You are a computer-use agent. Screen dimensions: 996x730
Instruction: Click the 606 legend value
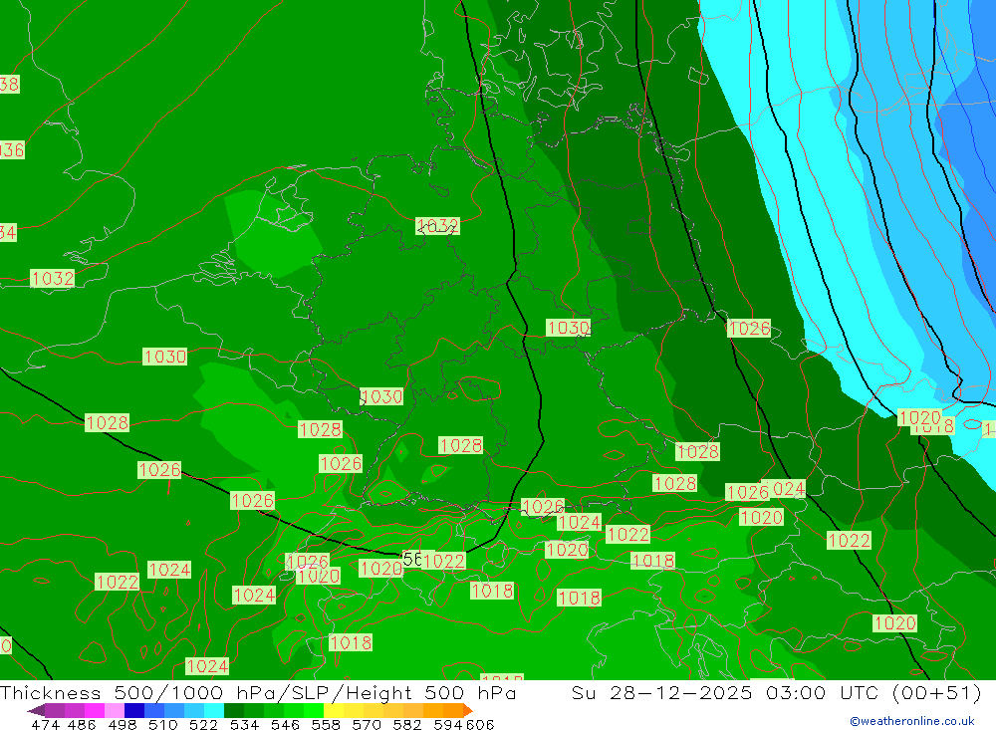(x=480, y=724)
